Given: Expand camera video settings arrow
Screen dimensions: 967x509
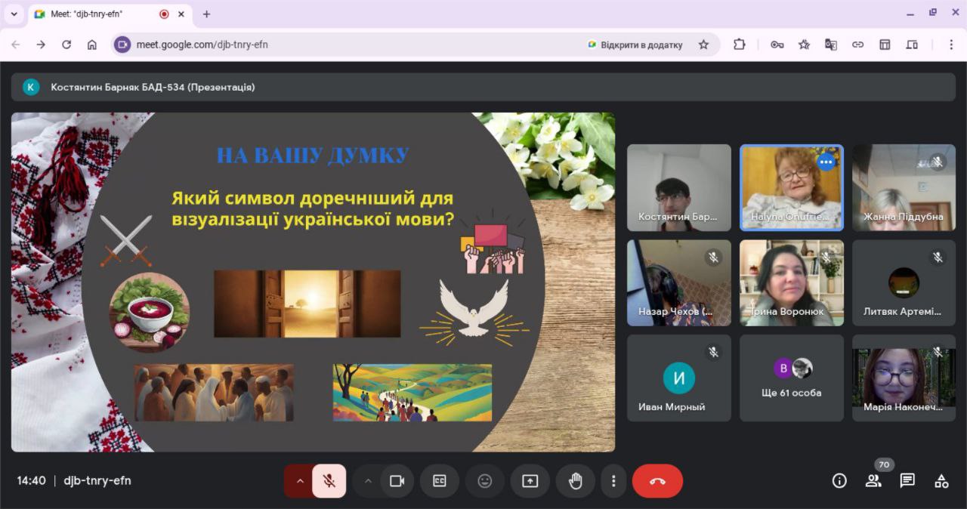Looking at the screenshot, I should tap(368, 481).
